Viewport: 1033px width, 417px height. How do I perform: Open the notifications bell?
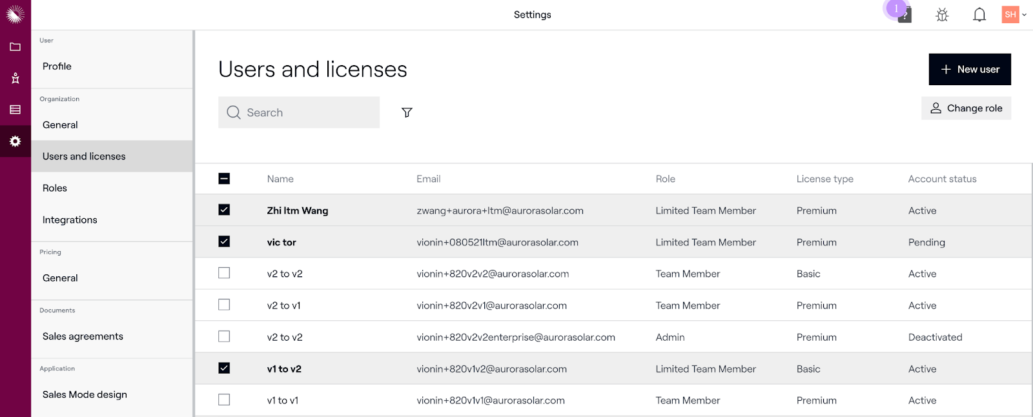pyautogui.click(x=979, y=15)
